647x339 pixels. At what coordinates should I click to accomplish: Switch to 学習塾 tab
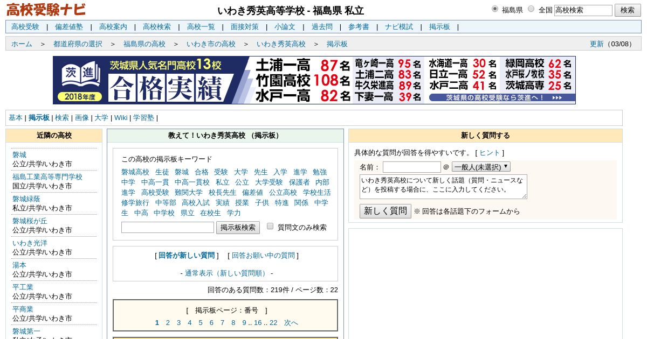click(x=143, y=118)
